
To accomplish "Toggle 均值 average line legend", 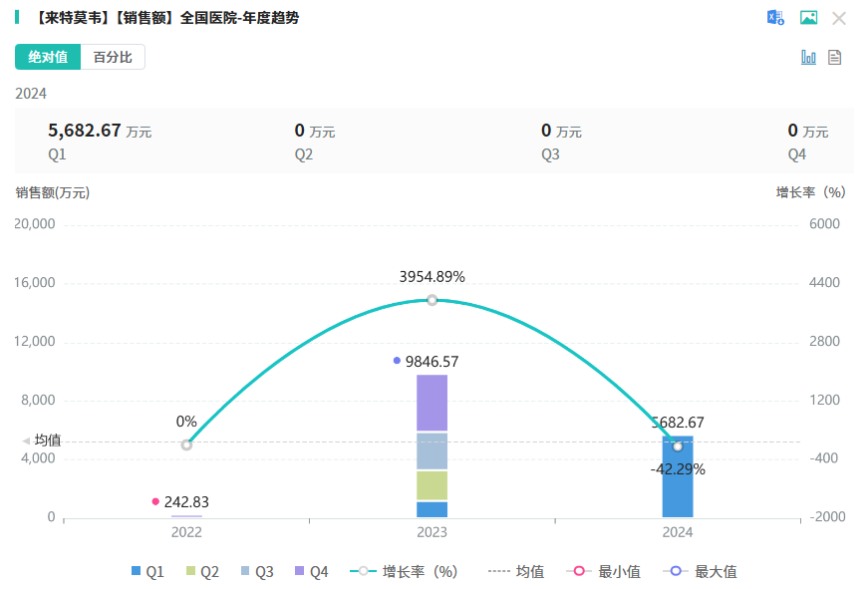I will pos(516,572).
